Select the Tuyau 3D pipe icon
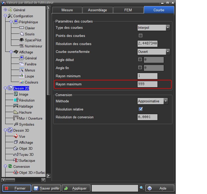 coord(16,154)
